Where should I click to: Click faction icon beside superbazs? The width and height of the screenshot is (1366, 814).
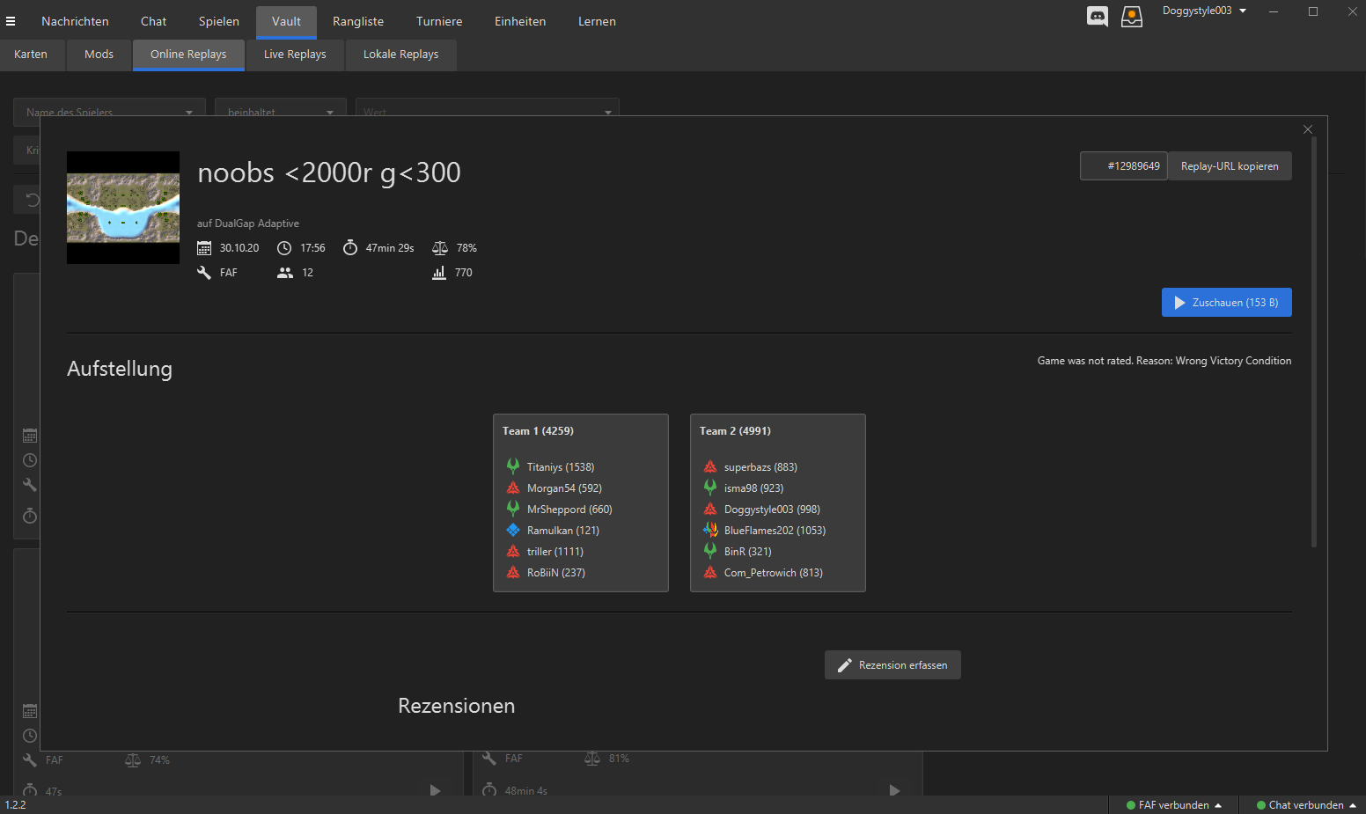click(x=710, y=466)
